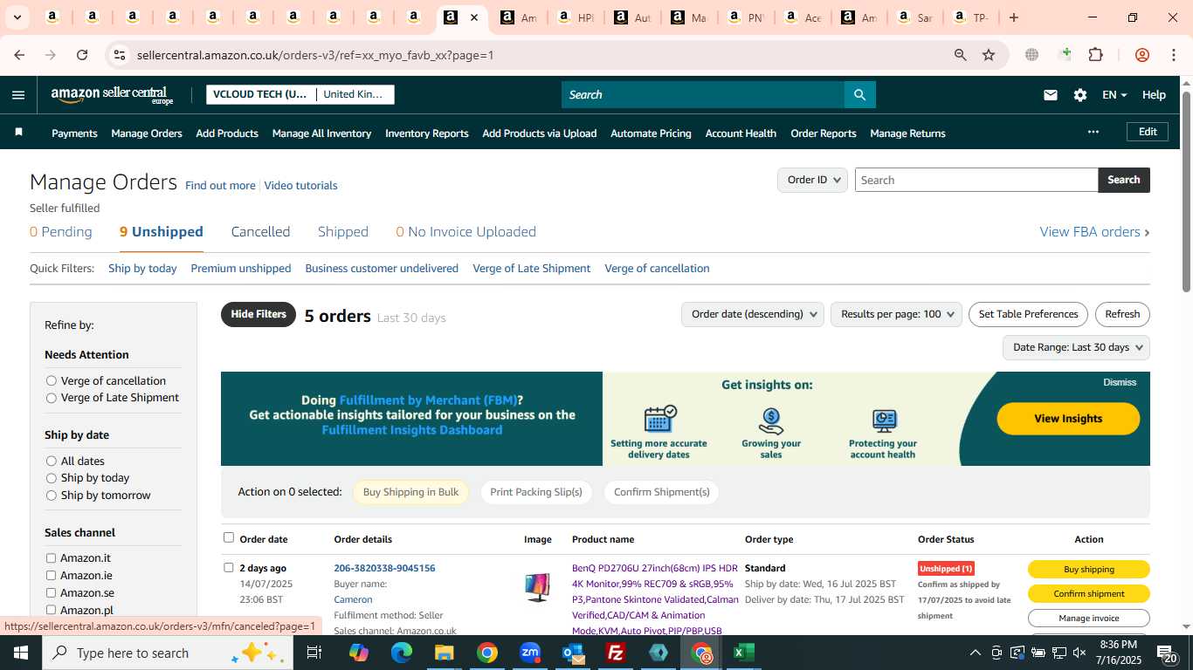Image resolution: width=1193 pixels, height=670 pixels.
Task: Click the Amazon Seller Central logo
Action: 112,95
